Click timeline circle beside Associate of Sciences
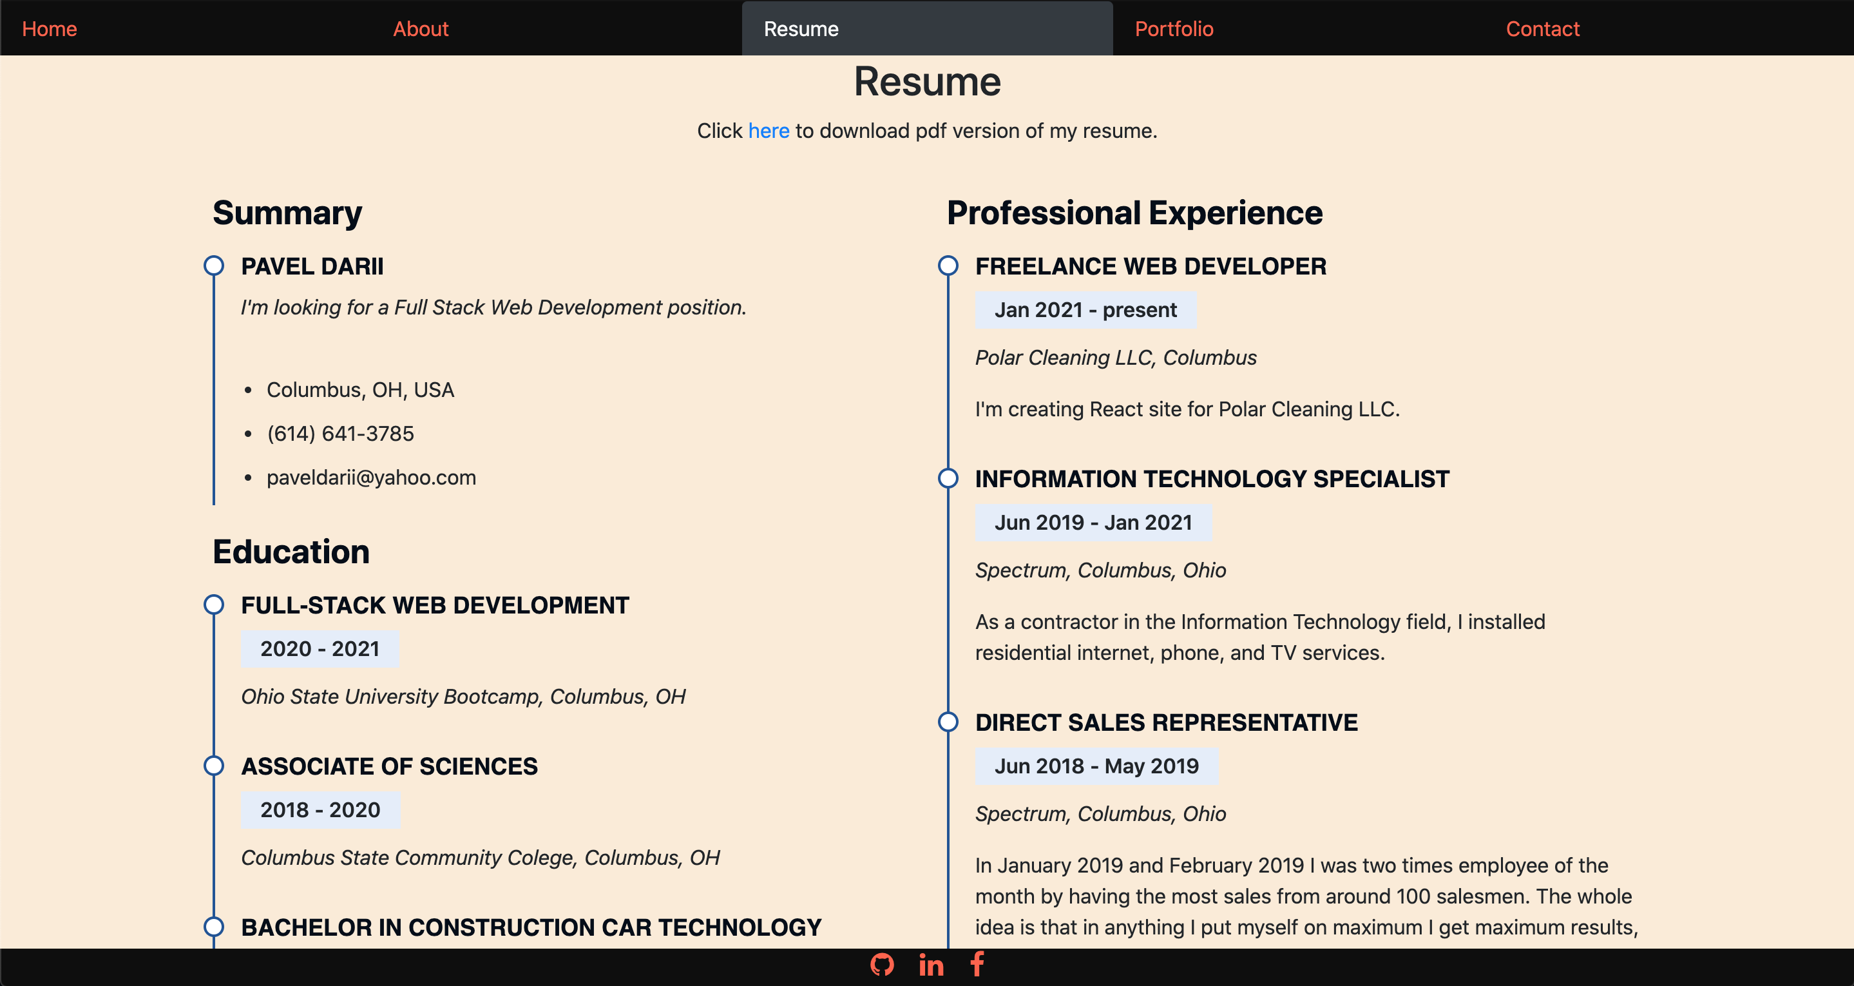This screenshot has width=1854, height=986. [214, 766]
